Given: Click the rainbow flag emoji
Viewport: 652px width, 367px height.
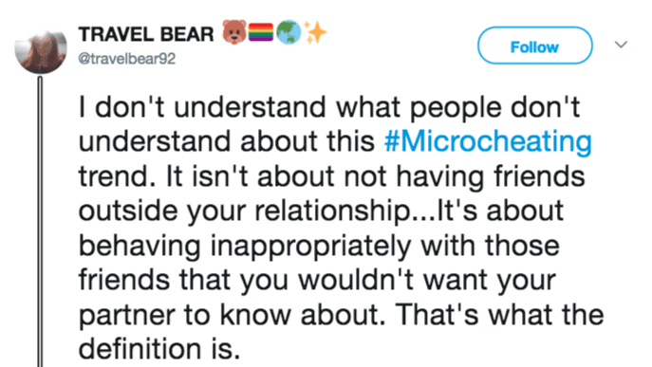Looking at the screenshot, I should tap(261, 32).
